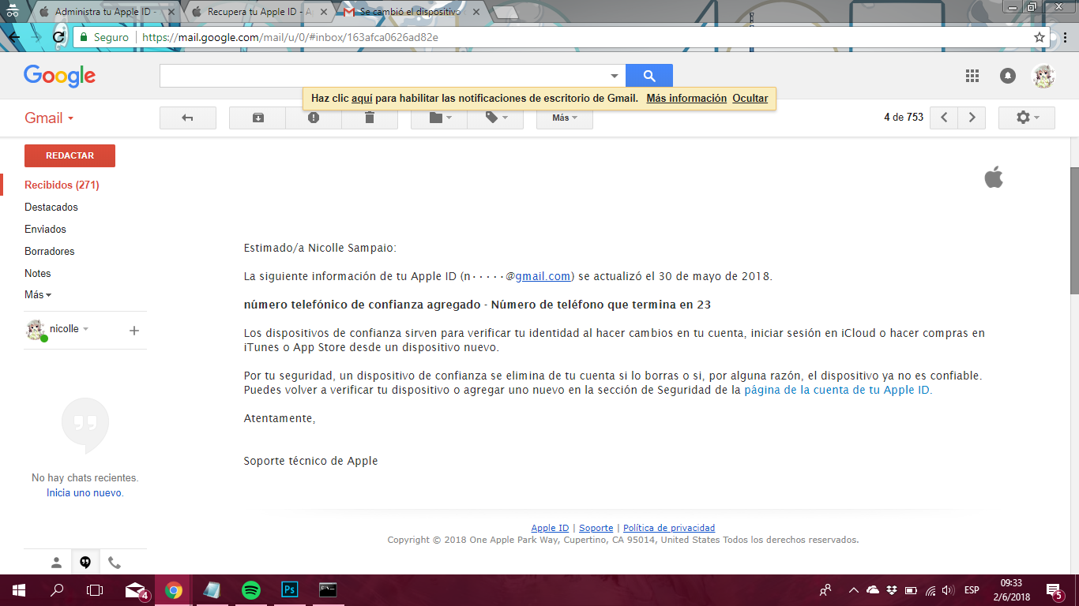
Task: Bookmark this page with the star
Action: [x=1040, y=37]
